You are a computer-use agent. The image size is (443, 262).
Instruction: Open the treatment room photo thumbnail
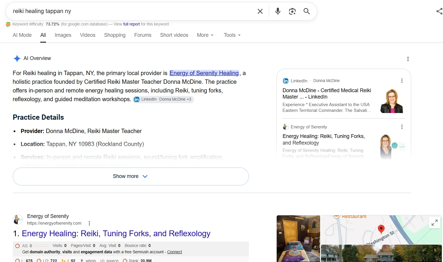(x=298, y=239)
